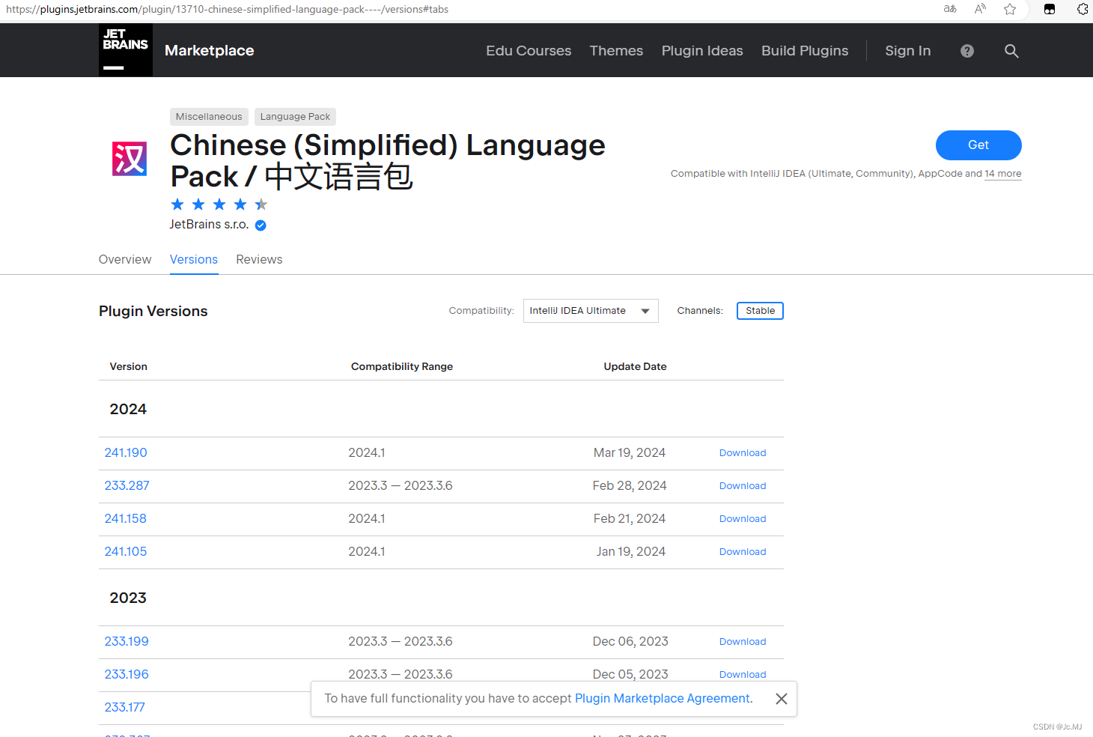Open version 233.287
Viewport: 1093px width, 737px height.
(x=127, y=486)
